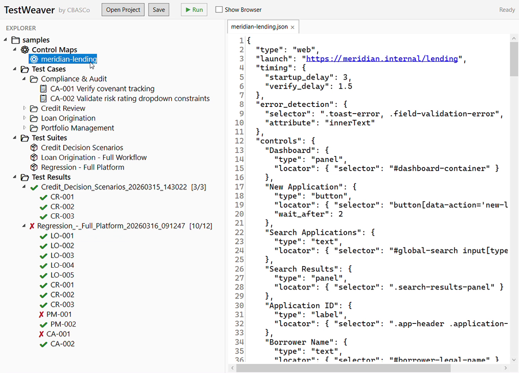Image resolution: width=519 pixels, height=373 pixels.
Task: Click the green check beside LO-005
Action: 43,275
